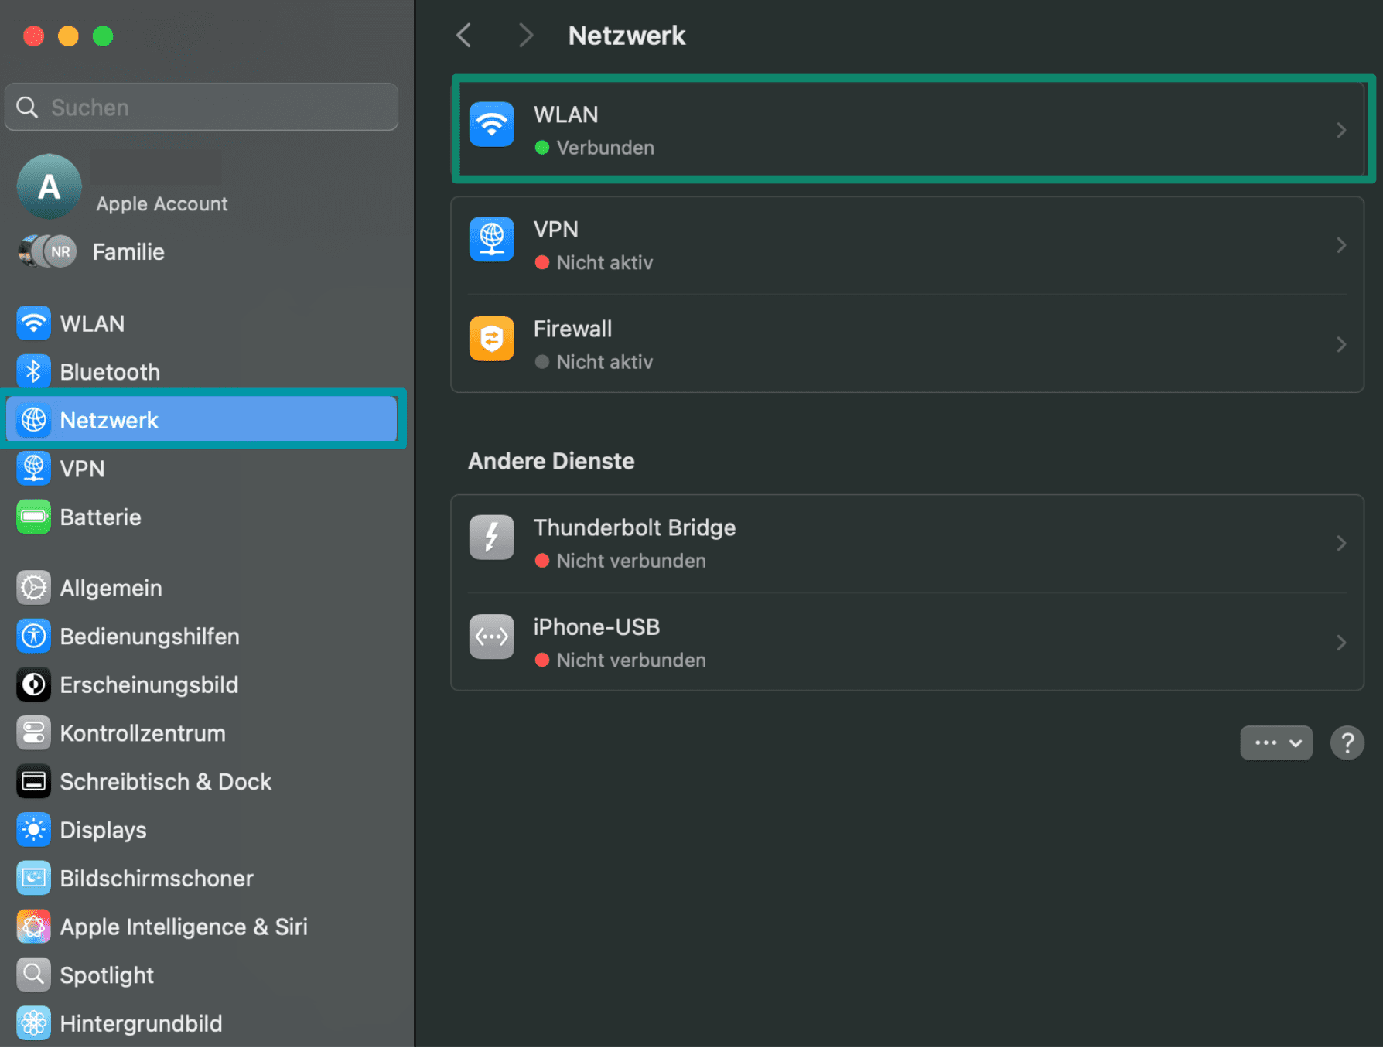Screen dimensions: 1383x1048
Task: Select the Thunderbolt Bridge lightning icon
Action: tap(491, 537)
